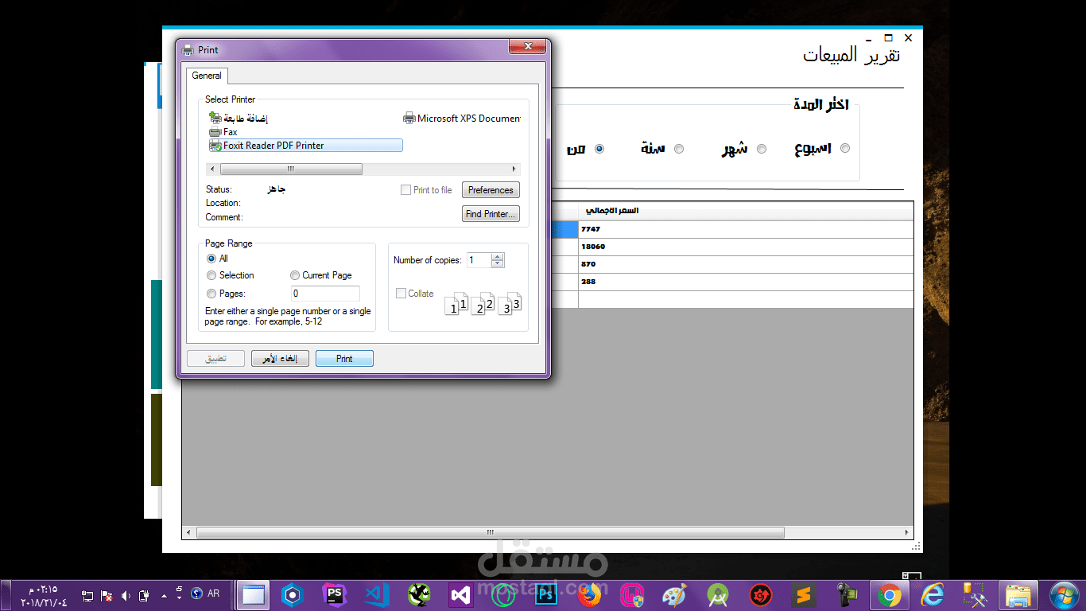Click the AR language indicator in tray

point(213,593)
